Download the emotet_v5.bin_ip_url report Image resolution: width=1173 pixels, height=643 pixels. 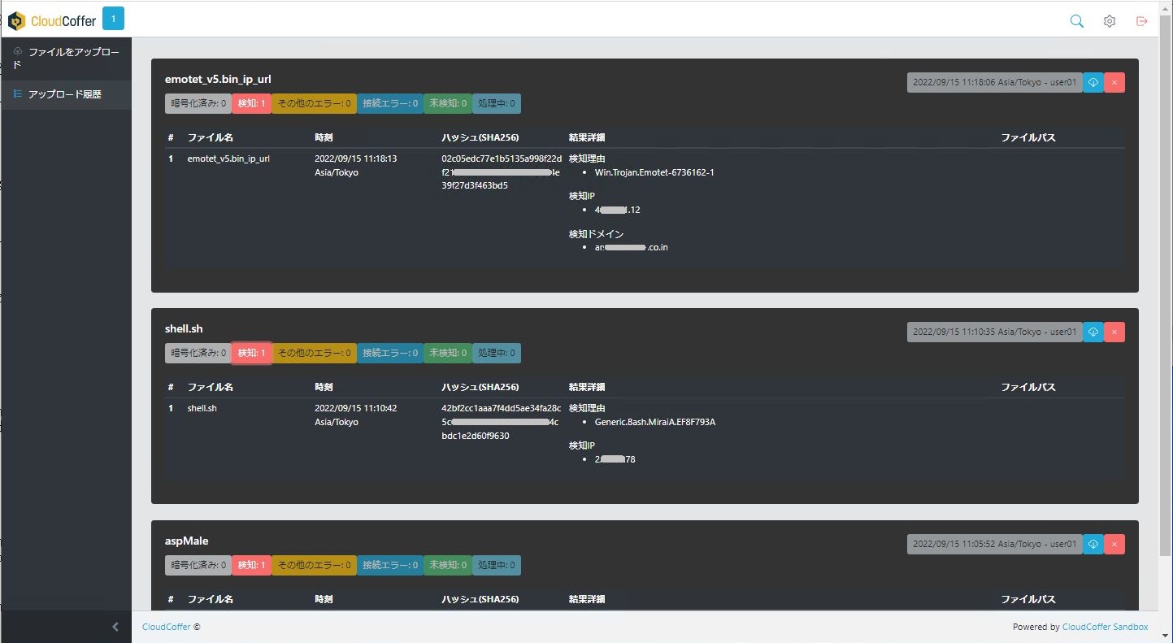tap(1093, 82)
